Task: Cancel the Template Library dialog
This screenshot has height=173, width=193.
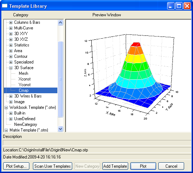Action: click(x=171, y=166)
